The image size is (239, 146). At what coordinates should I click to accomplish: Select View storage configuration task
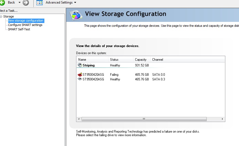(26, 21)
